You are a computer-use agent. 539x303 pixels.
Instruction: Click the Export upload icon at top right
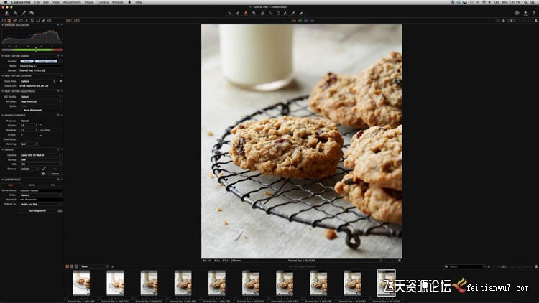(x=525, y=13)
